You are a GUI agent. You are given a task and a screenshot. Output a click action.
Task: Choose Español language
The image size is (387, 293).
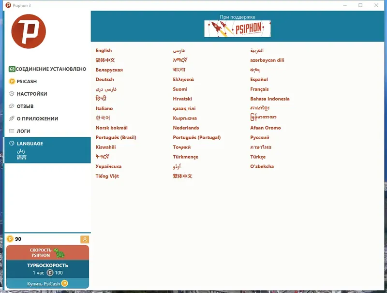[259, 79]
